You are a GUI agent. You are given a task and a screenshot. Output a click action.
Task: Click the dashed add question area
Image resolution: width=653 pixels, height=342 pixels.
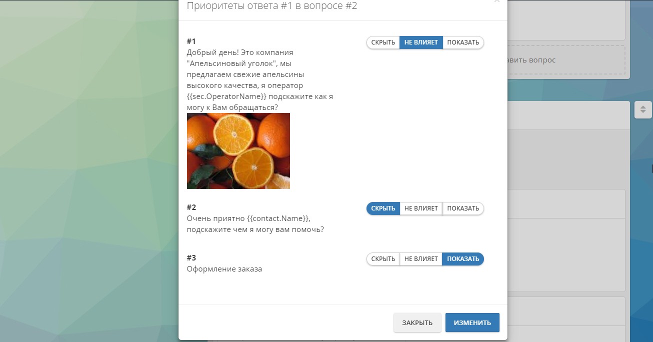pyautogui.click(x=566, y=60)
